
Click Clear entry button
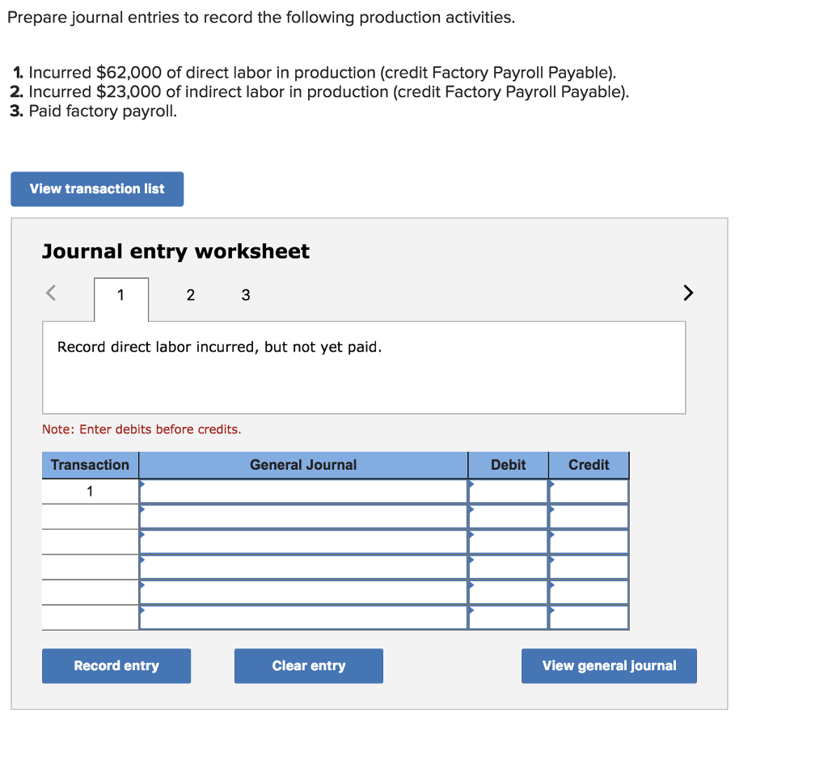pos(308,666)
